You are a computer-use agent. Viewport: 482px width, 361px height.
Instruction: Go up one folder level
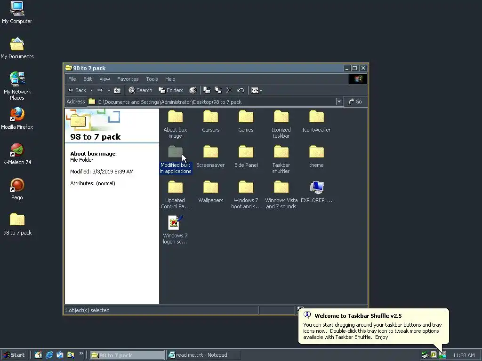117,90
